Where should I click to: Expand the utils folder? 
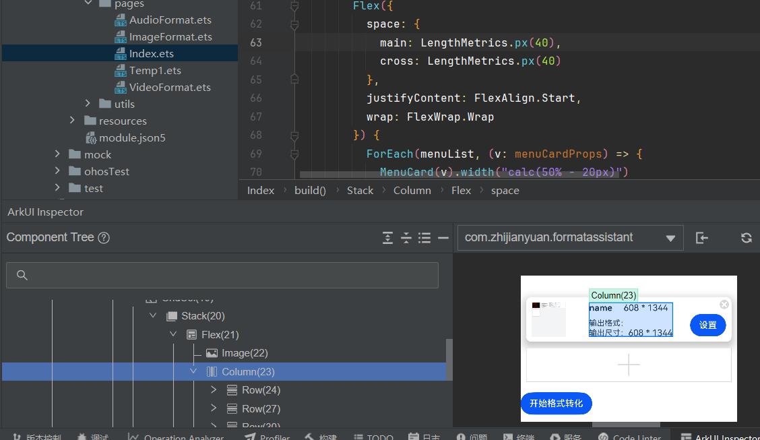[88, 104]
